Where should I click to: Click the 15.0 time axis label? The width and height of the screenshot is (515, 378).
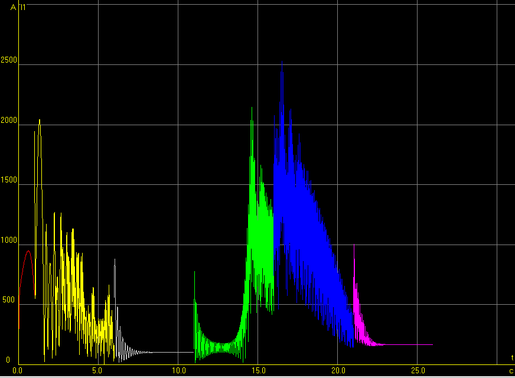coord(259,371)
